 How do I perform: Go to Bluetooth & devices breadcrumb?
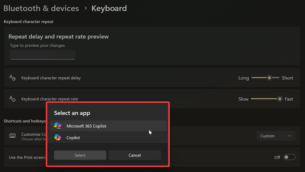(x=41, y=8)
